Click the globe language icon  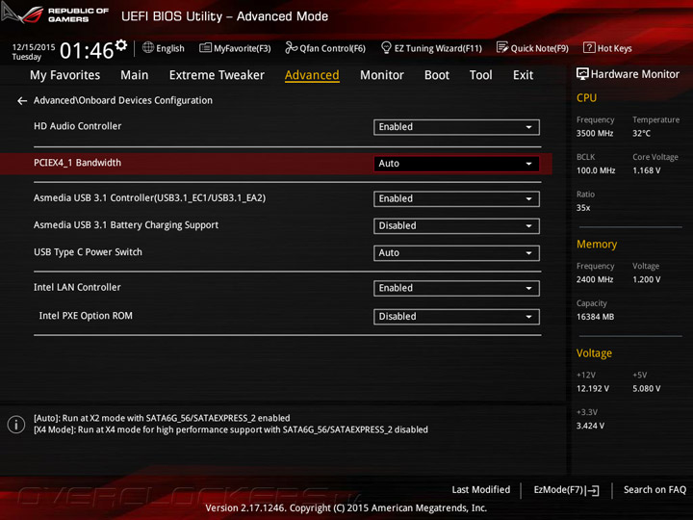pos(148,48)
